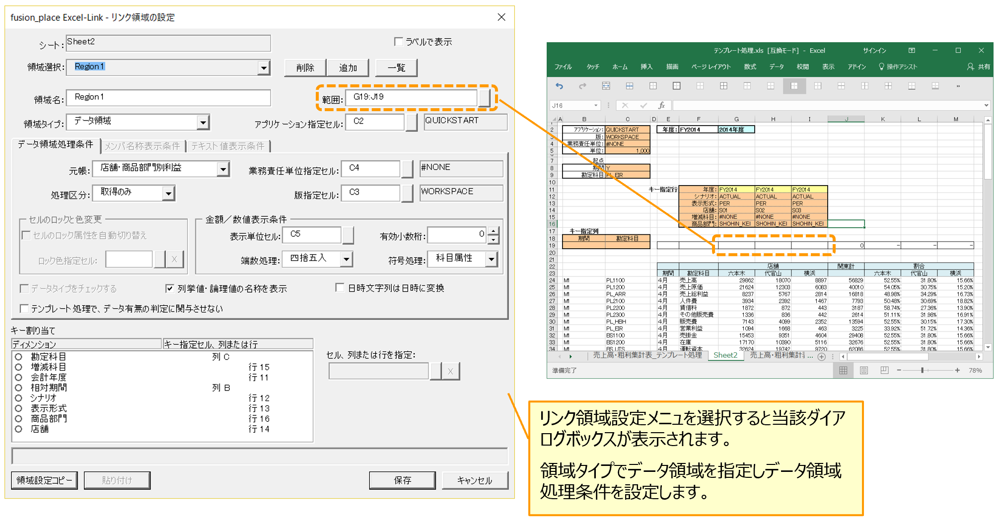
Task: Click the select-all corner of Excel grid
Action: (554, 119)
